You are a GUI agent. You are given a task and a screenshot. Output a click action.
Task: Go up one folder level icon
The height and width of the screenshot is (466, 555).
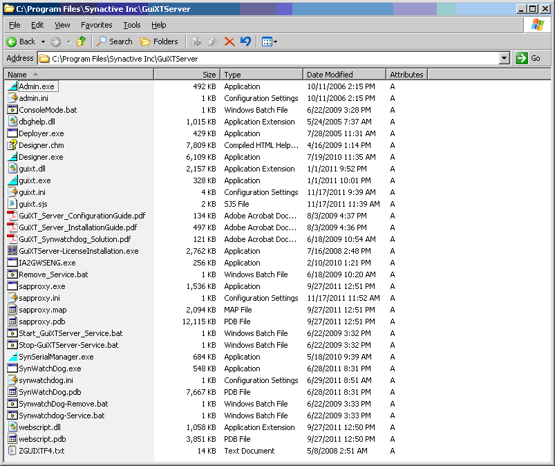(x=82, y=41)
